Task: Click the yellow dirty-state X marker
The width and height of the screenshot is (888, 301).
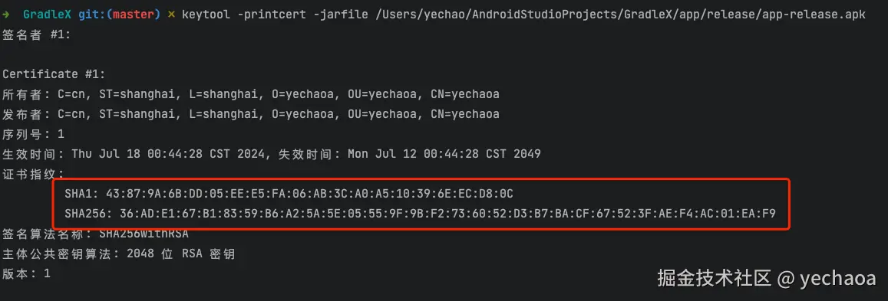Action: 171,15
